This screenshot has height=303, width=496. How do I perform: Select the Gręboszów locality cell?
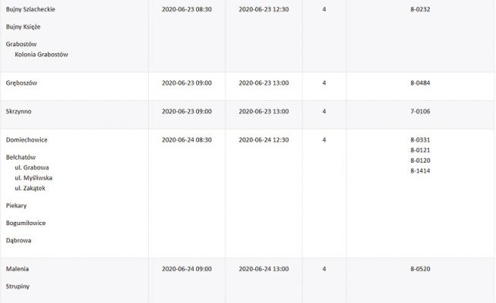click(22, 83)
